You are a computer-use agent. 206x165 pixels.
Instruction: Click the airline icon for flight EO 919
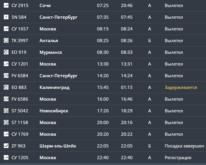pos(6,52)
